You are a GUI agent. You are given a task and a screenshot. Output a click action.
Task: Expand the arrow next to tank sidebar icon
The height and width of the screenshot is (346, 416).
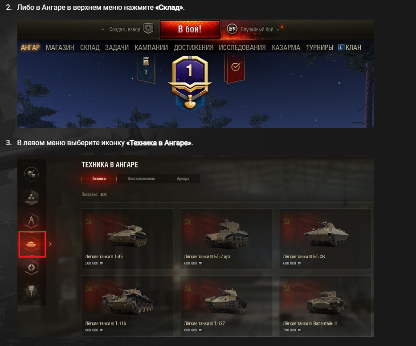[50, 244]
